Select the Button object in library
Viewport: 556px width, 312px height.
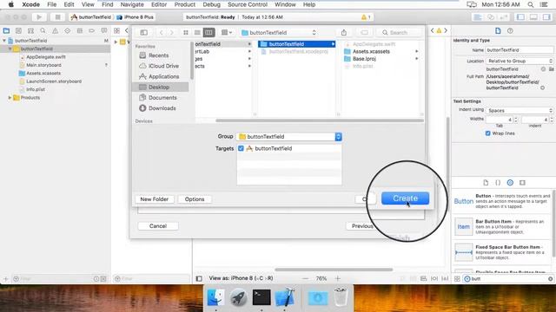pos(501,201)
